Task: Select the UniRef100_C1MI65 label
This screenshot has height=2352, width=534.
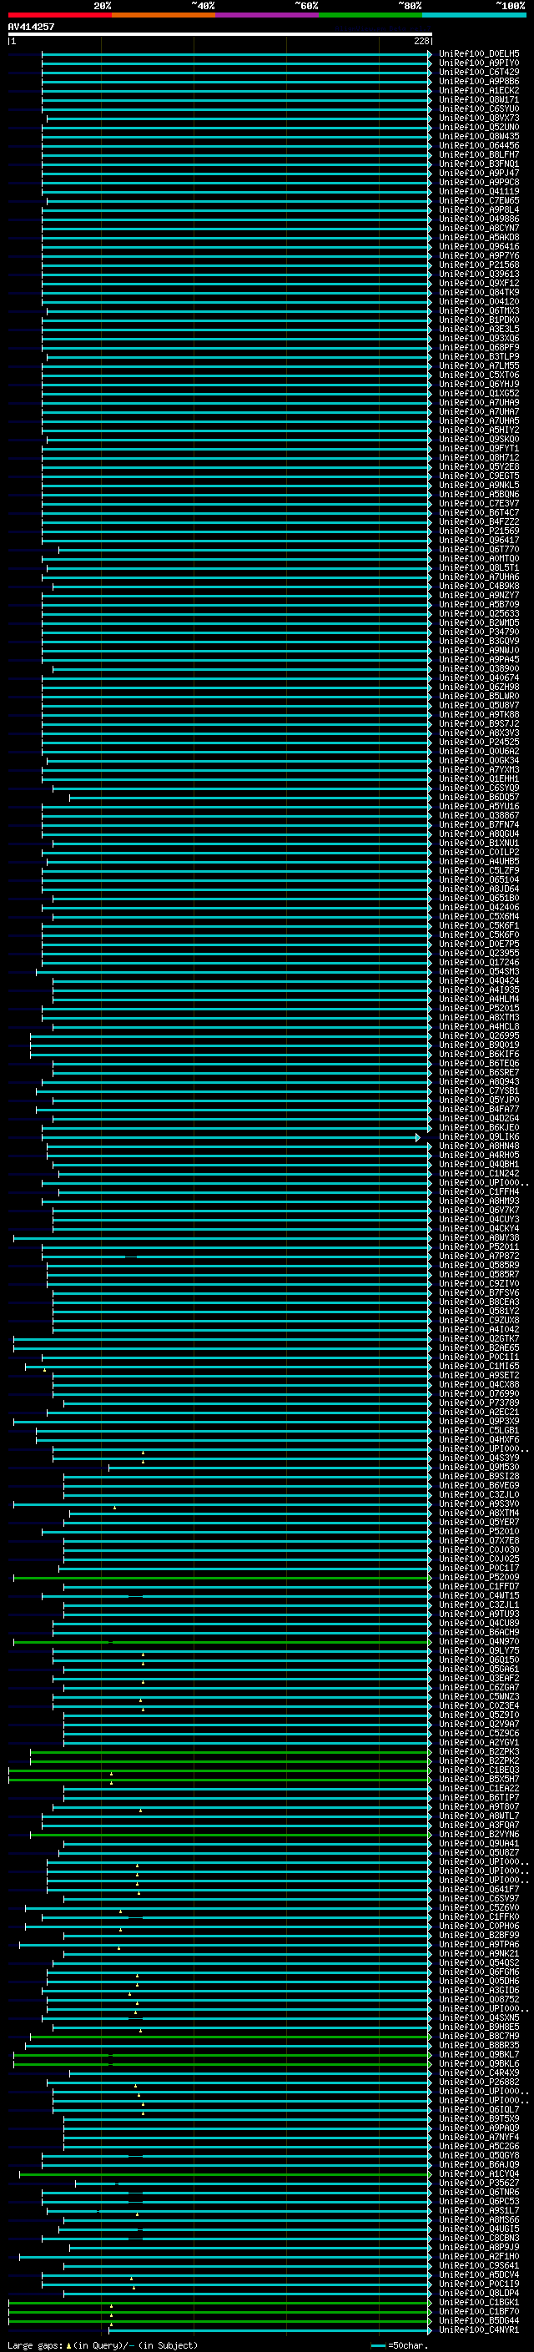Action: point(478,1366)
